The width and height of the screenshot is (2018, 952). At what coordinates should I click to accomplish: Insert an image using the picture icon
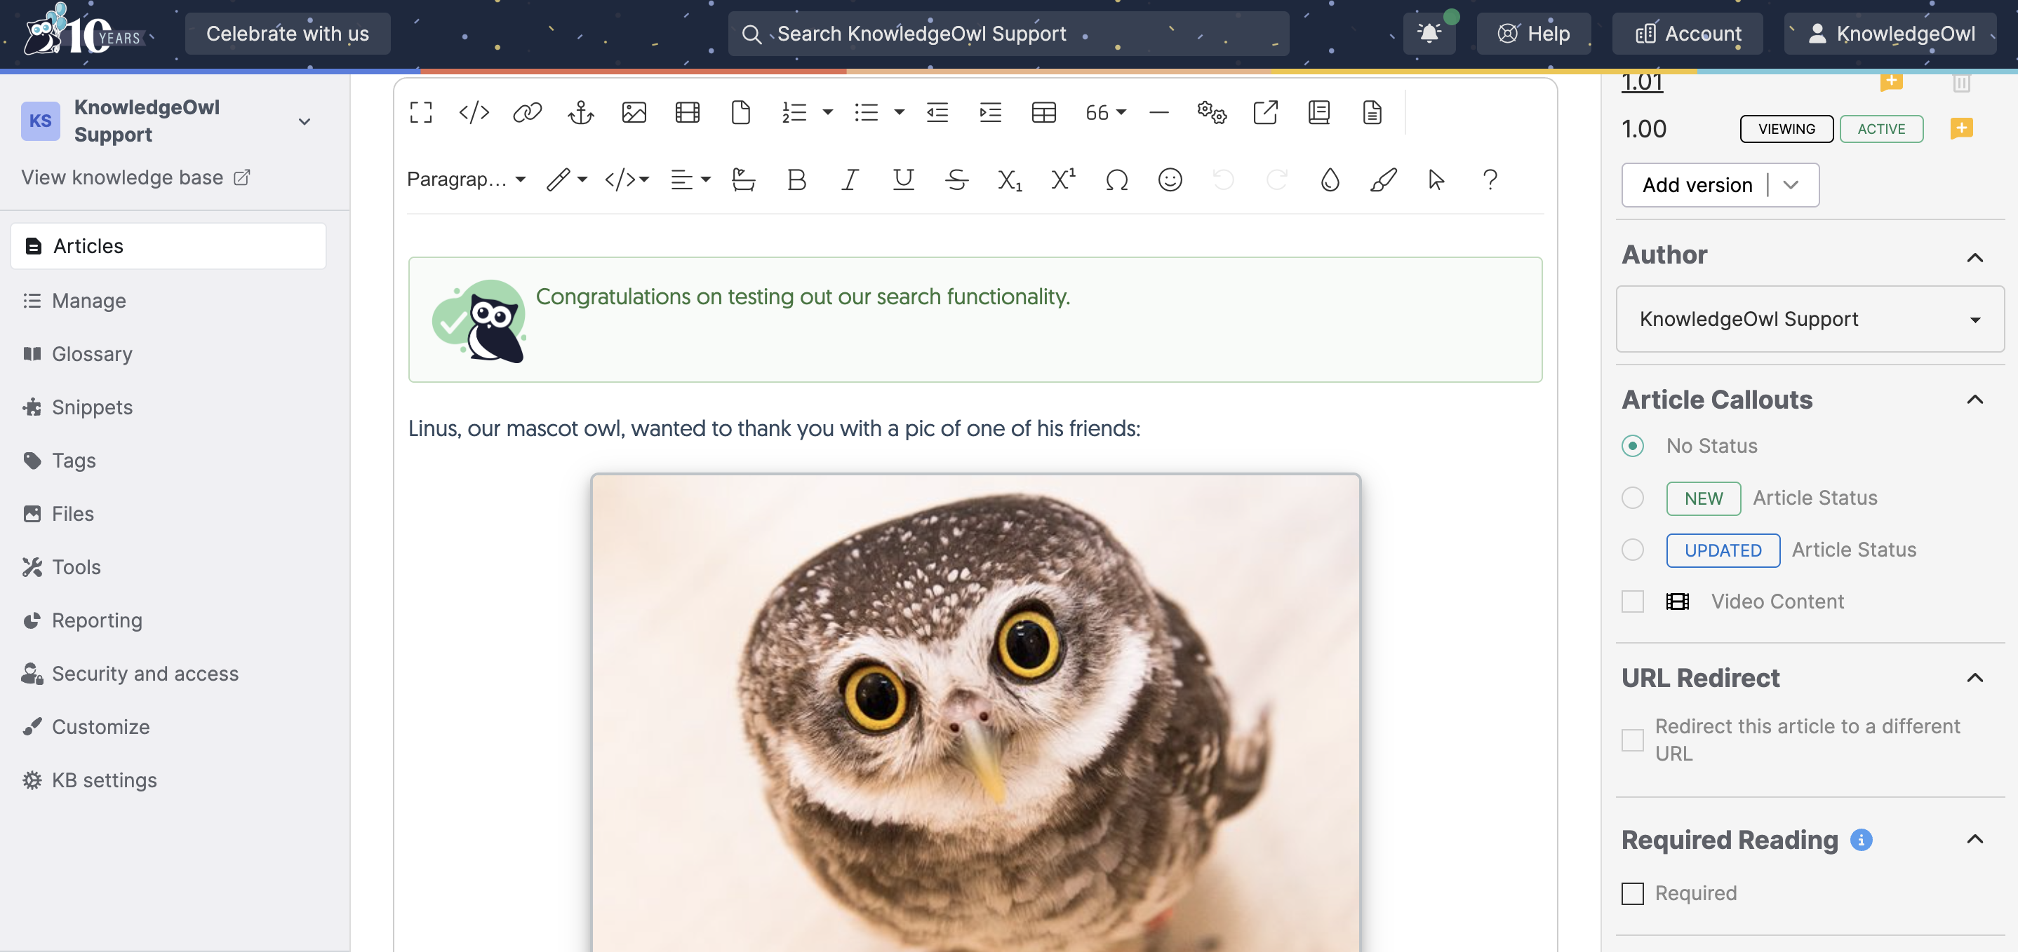click(634, 113)
